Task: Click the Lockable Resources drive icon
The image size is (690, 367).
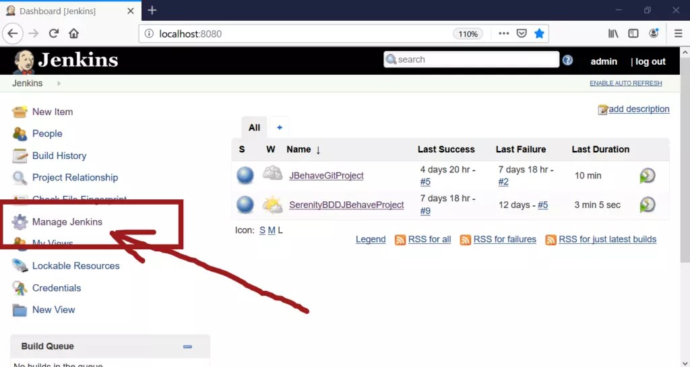Action: click(20, 266)
